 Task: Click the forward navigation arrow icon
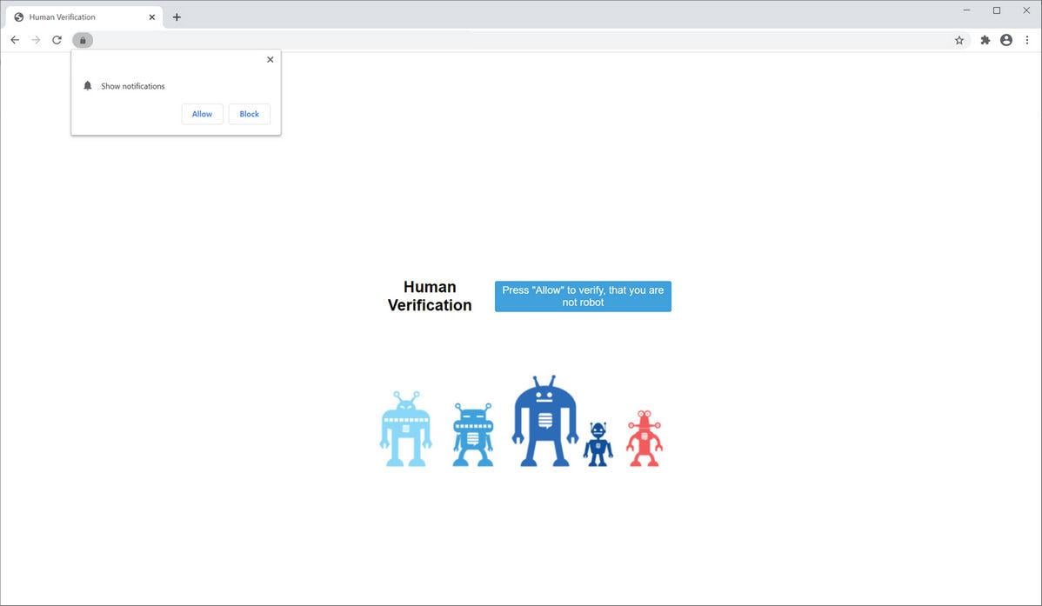[35, 39]
